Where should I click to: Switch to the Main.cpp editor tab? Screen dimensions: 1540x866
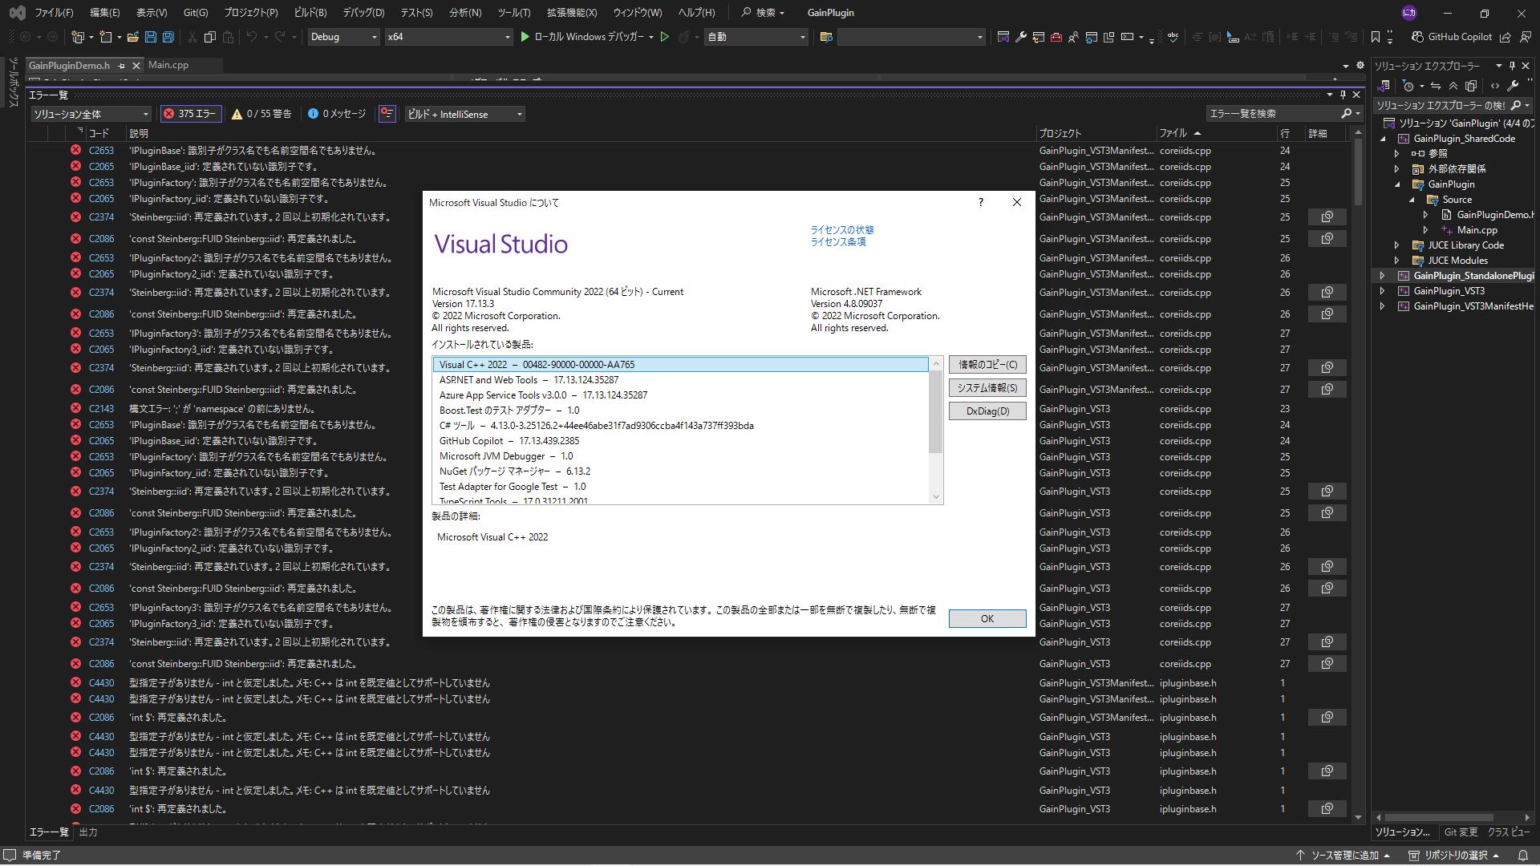pyautogui.click(x=168, y=65)
